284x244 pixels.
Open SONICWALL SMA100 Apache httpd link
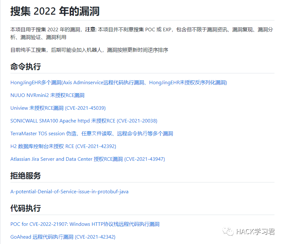84,121
